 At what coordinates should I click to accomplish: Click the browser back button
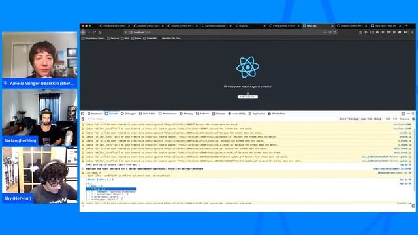click(83, 32)
